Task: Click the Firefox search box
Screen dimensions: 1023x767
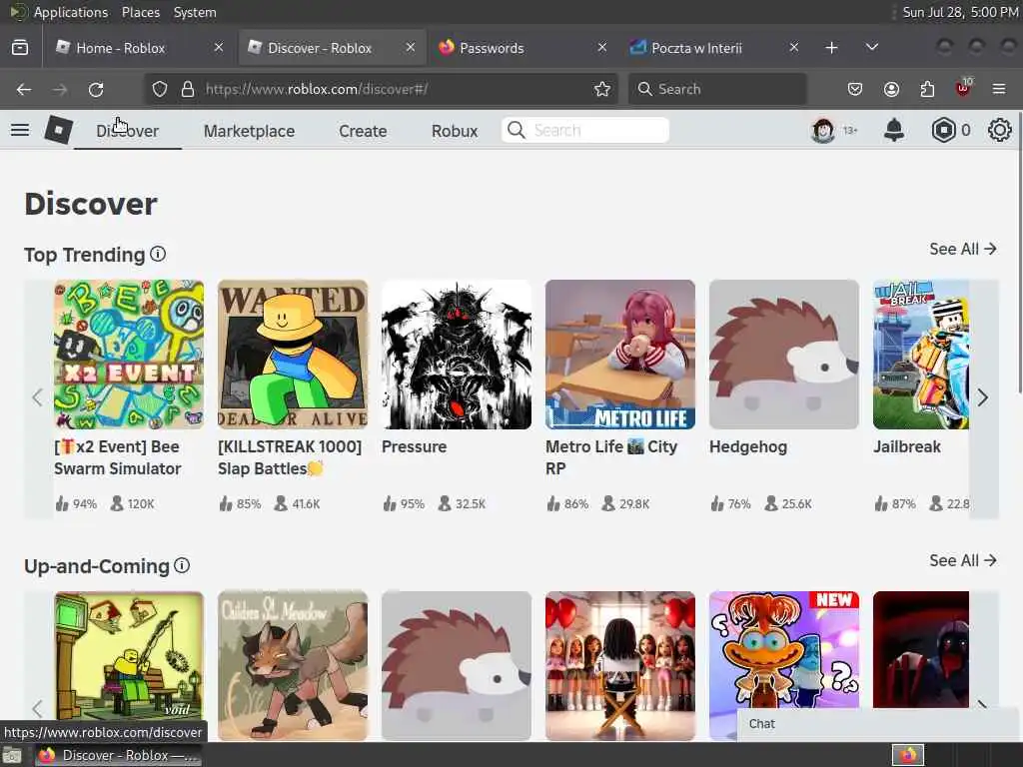Action: pyautogui.click(x=717, y=89)
